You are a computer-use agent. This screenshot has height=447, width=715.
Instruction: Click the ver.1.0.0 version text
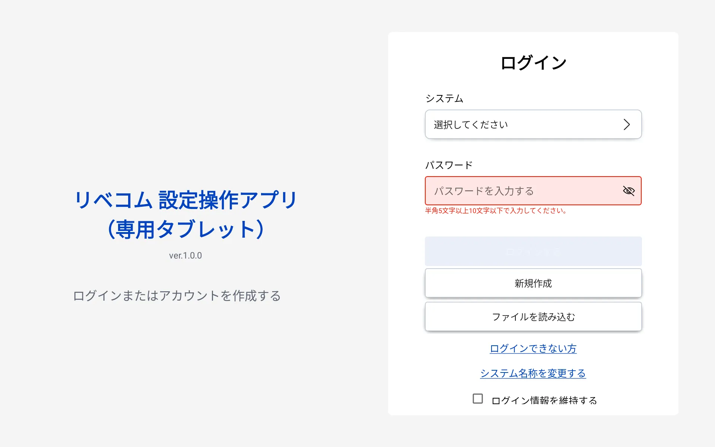[185, 256]
